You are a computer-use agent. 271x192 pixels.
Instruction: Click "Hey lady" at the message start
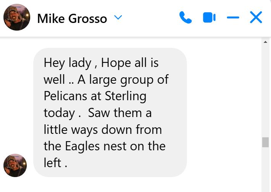click(67, 63)
